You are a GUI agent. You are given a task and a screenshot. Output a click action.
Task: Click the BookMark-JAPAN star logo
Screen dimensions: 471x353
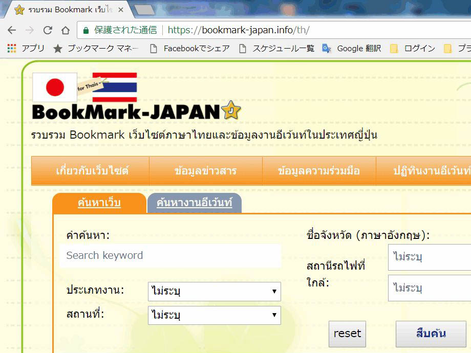tap(230, 111)
